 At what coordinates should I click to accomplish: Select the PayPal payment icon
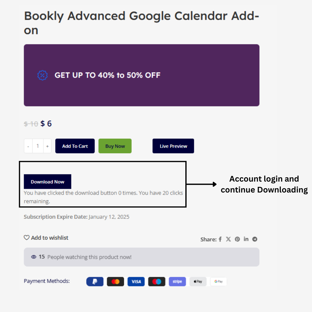pos(95,281)
